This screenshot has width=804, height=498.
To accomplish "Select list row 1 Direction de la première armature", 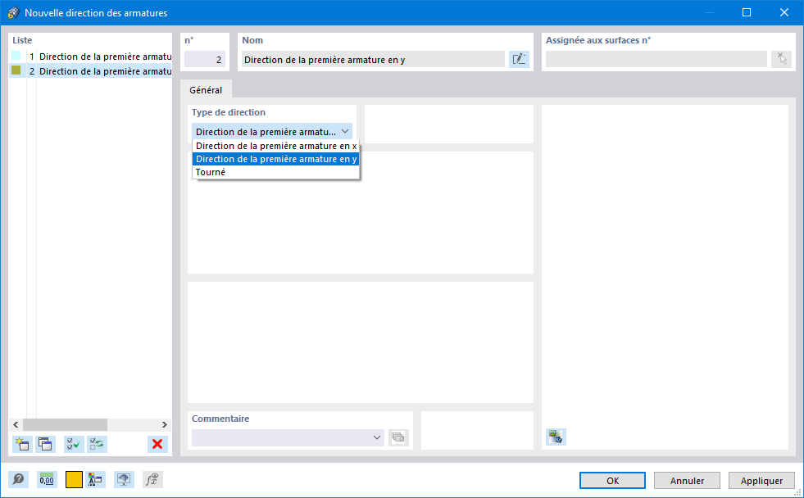I will click(x=91, y=57).
